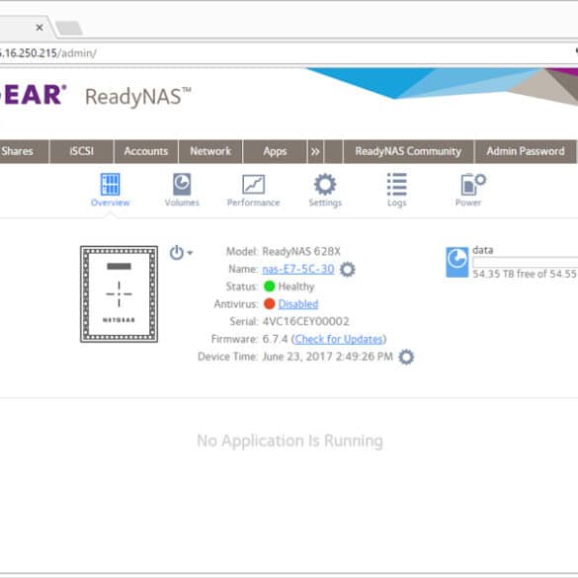This screenshot has height=578, width=578.
Task: Open the Settings gear section
Action: coord(325,185)
